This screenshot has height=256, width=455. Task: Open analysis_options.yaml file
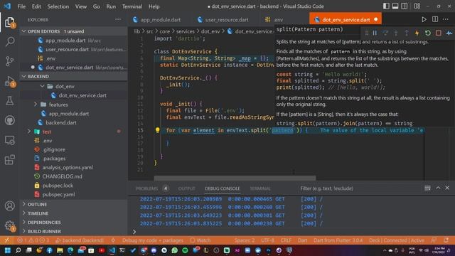68,168
